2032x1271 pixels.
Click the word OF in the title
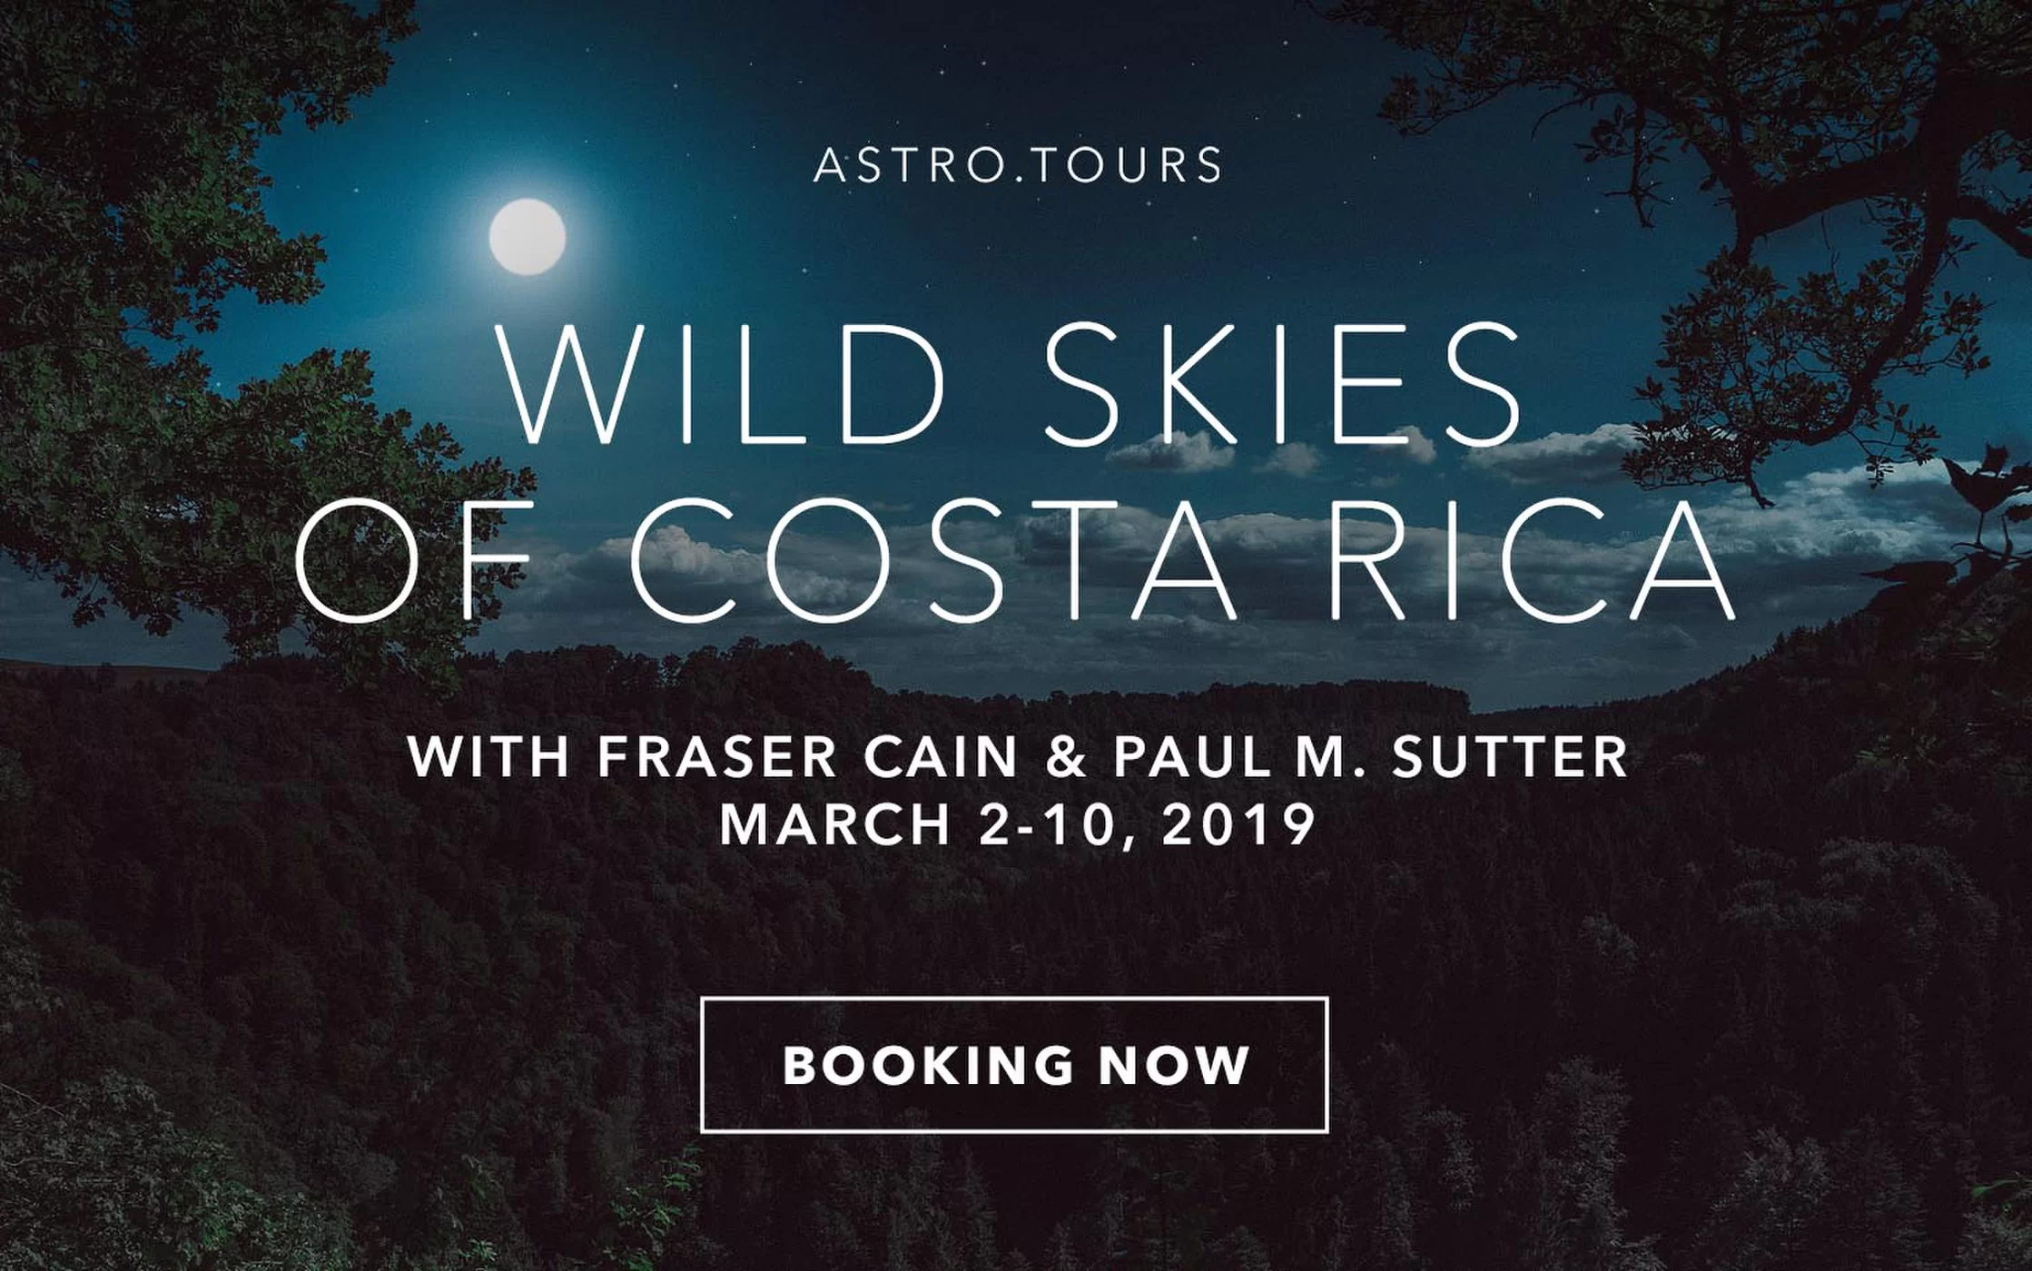click(x=414, y=560)
